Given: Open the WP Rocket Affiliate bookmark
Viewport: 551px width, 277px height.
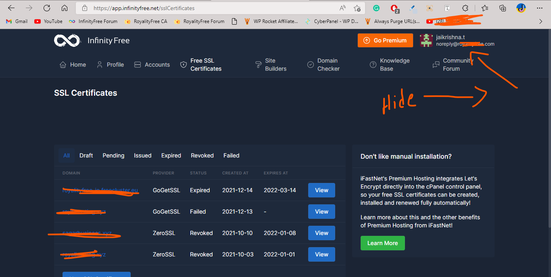Looking at the screenshot, I should click(271, 21).
